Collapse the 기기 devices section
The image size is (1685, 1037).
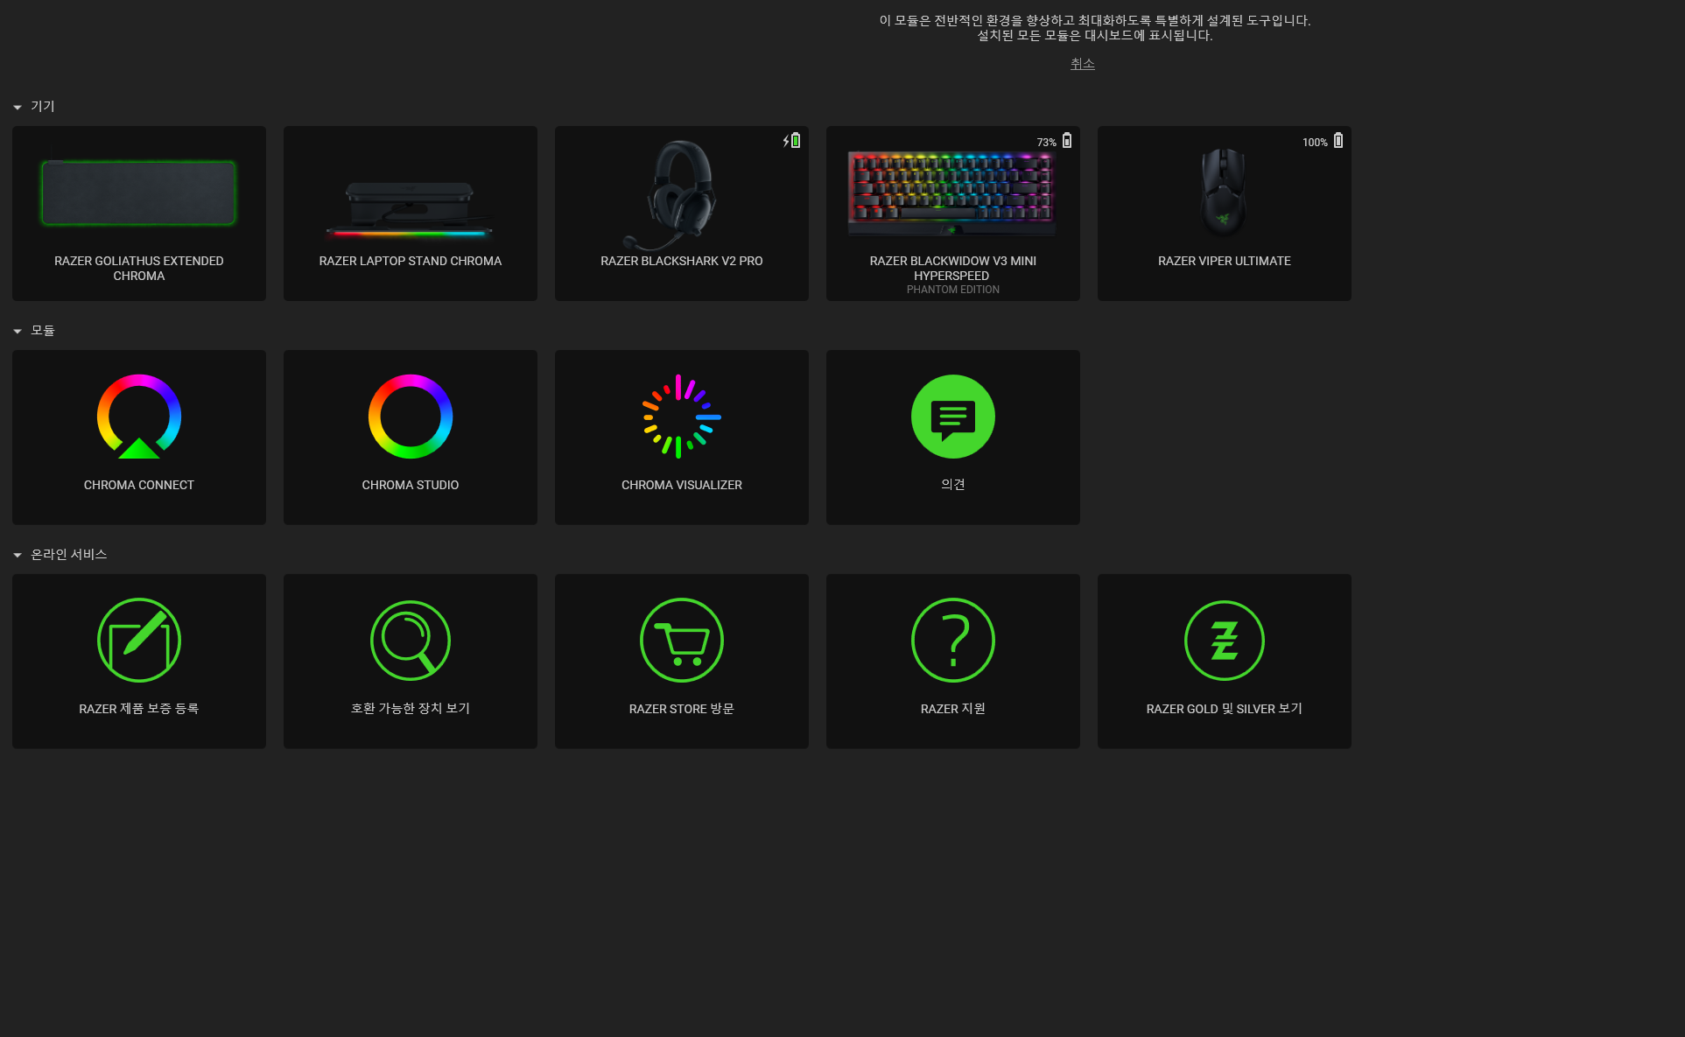(x=18, y=107)
